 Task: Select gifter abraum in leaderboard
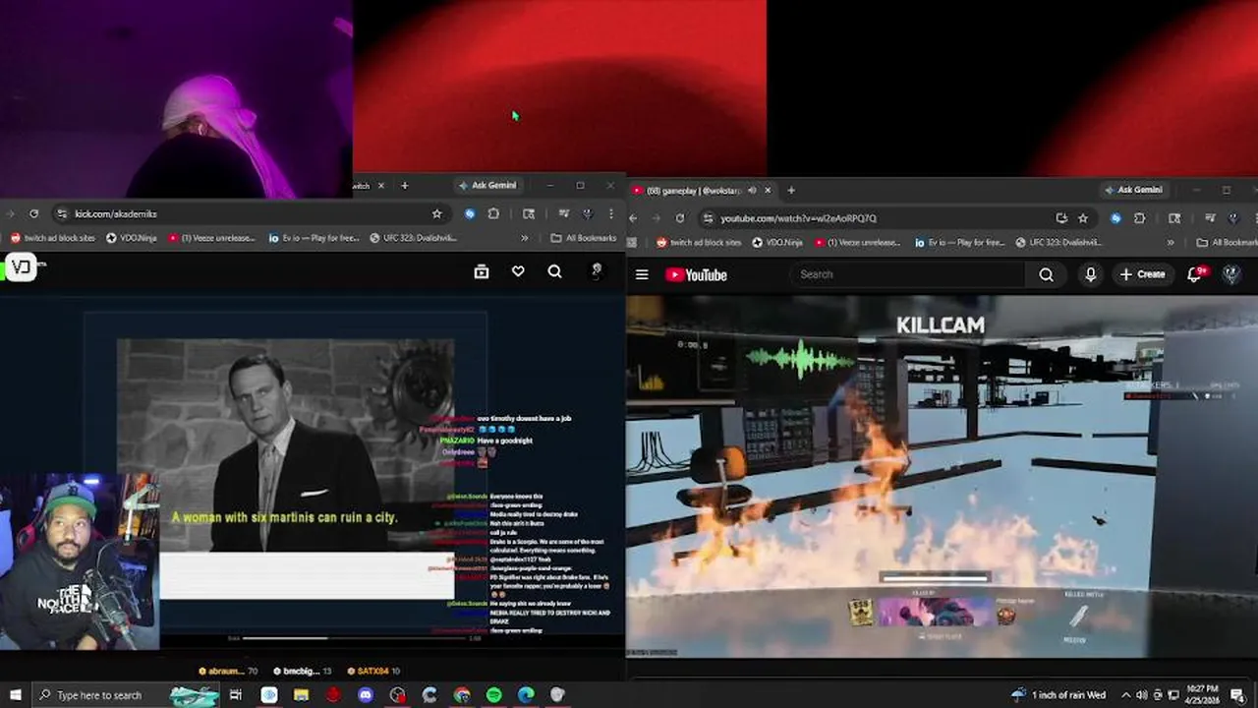pyautogui.click(x=228, y=671)
